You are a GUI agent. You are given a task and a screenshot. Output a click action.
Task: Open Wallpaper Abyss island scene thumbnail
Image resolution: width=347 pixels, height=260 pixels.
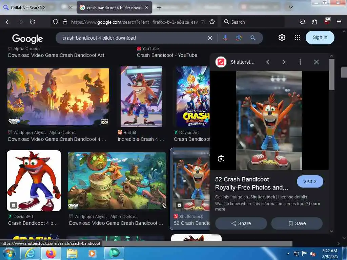click(117, 181)
